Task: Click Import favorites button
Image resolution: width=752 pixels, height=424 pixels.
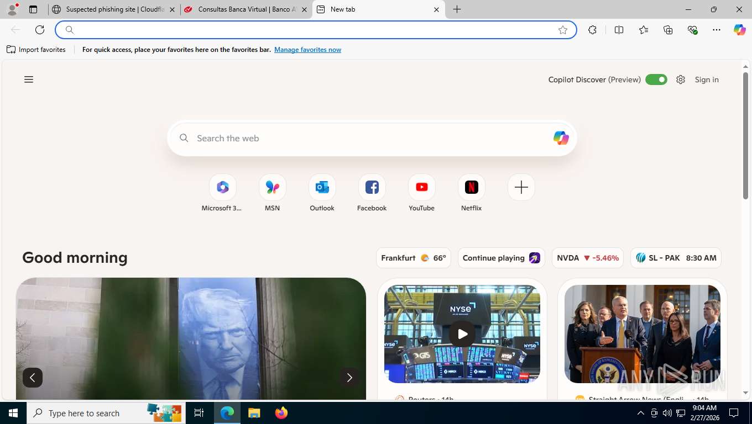Action: [x=36, y=50]
